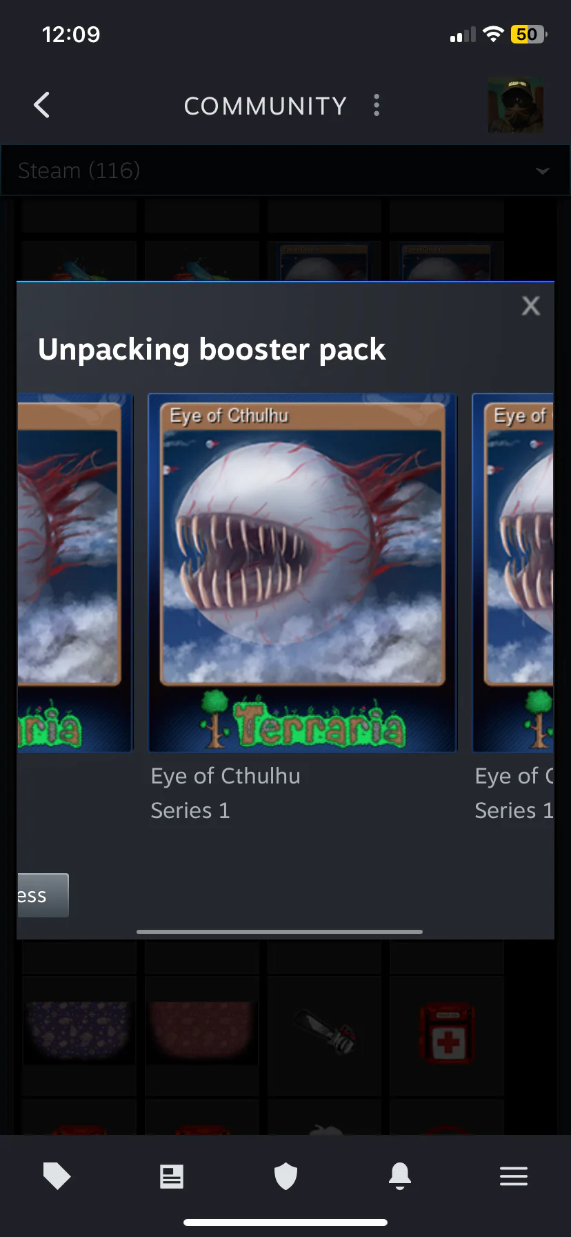Select the red first aid kit inventory item
Screen dimensions: 571x1237
(x=447, y=1033)
